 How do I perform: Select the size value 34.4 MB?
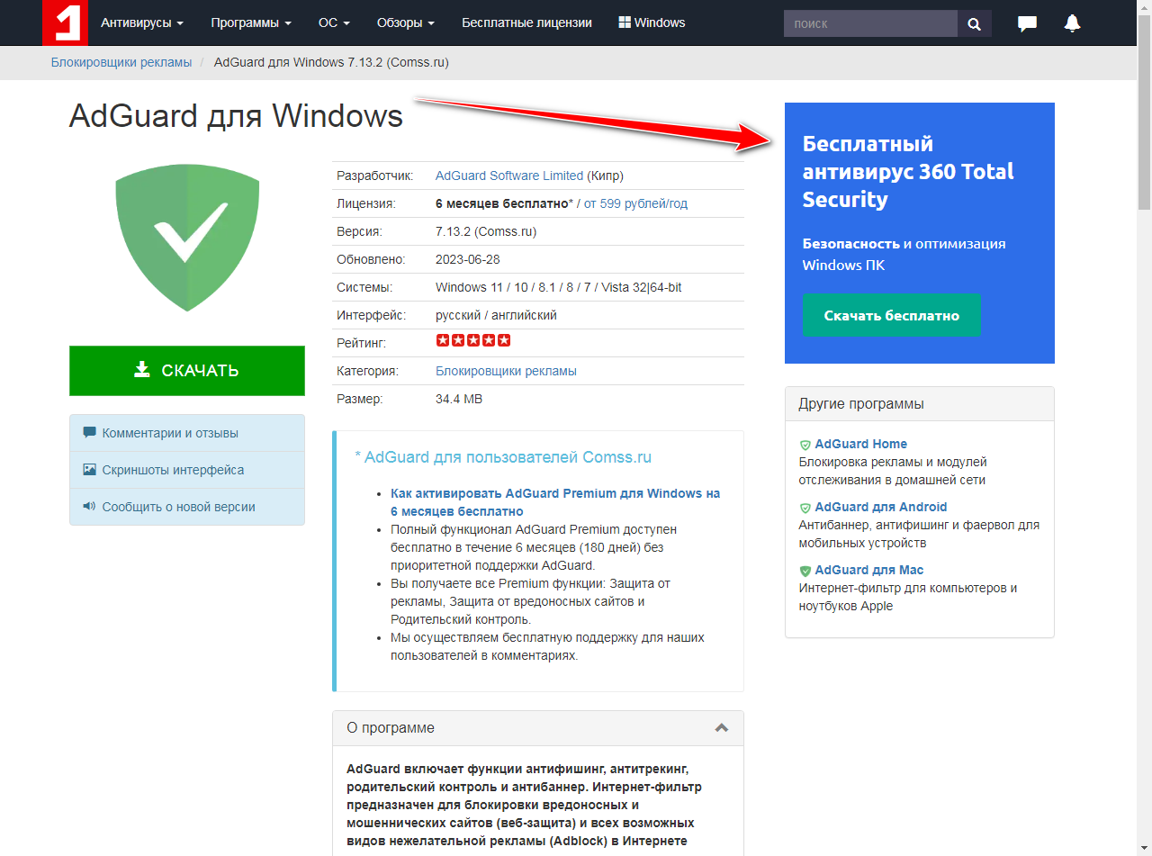pyautogui.click(x=459, y=399)
